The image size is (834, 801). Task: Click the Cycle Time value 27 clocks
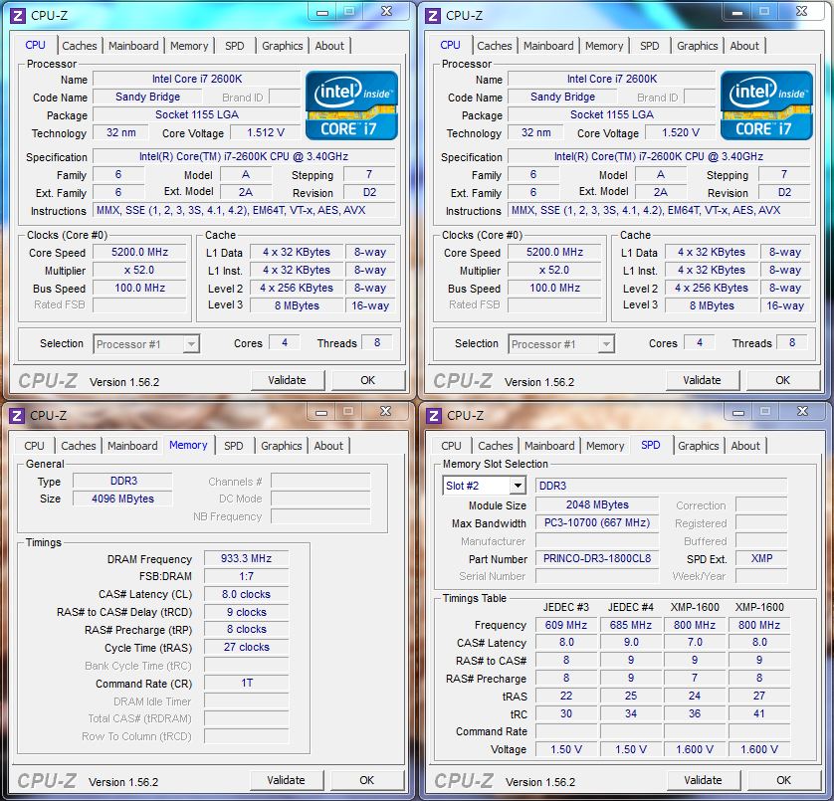point(246,648)
